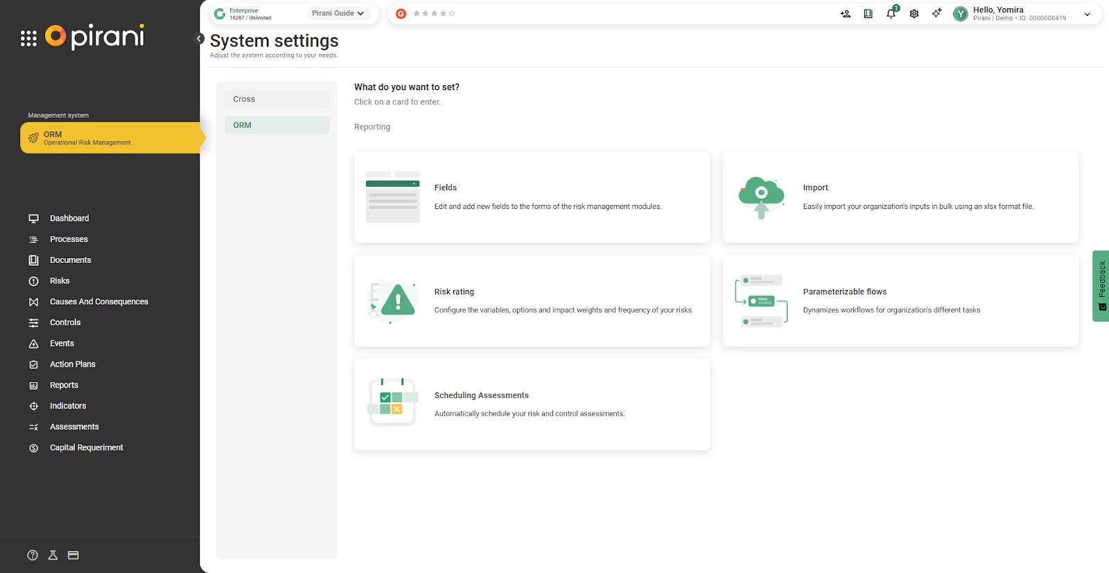Open the Risk rating settings card
This screenshot has width=1109, height=573.
(532, 301)
